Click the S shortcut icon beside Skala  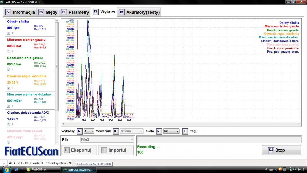pyautogui.click(x=159, y=131)
